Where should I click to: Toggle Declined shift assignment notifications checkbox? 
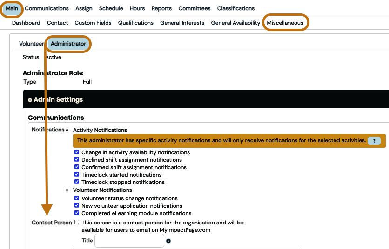point(77,159)
